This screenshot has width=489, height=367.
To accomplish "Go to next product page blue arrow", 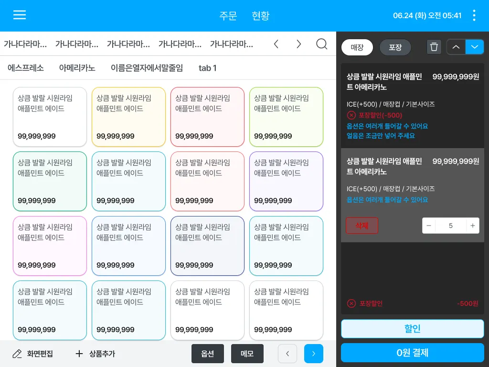I will point(313,354).
